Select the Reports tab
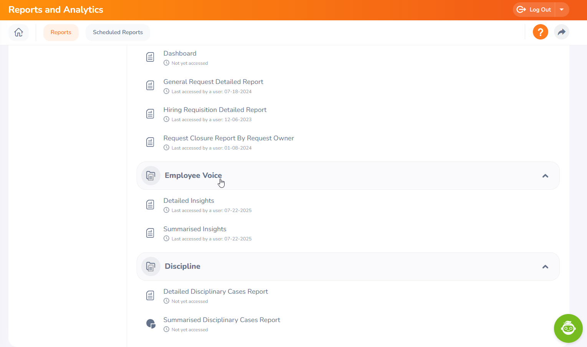The image size is (587, 347). point(61,32)
